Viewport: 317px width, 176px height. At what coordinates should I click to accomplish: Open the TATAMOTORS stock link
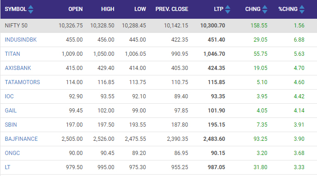coord(22,82)
